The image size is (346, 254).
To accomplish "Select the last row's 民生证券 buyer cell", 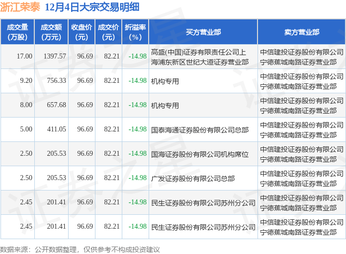I will point(203,227).
